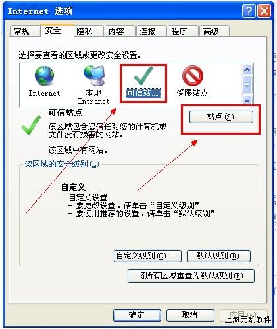Click the zone list scroll down arrow
The height and width of the screenshot is (329, 277).
click(x=247, y=100)
